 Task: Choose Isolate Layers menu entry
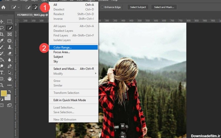tap(74, 40)
